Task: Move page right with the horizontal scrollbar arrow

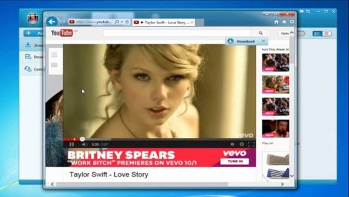Action: 282,184
